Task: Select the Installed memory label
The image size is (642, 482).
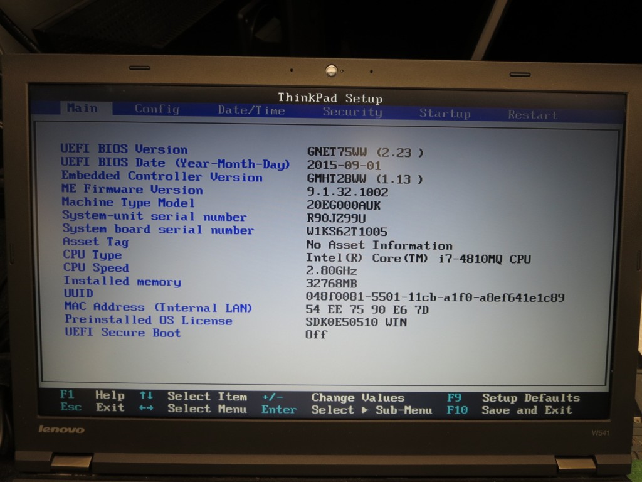Action: coord(122,281)
